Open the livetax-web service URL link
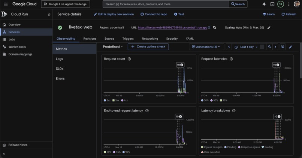Image resolution: width=302 pixels, height=158 pixels. tap(173, 28)
